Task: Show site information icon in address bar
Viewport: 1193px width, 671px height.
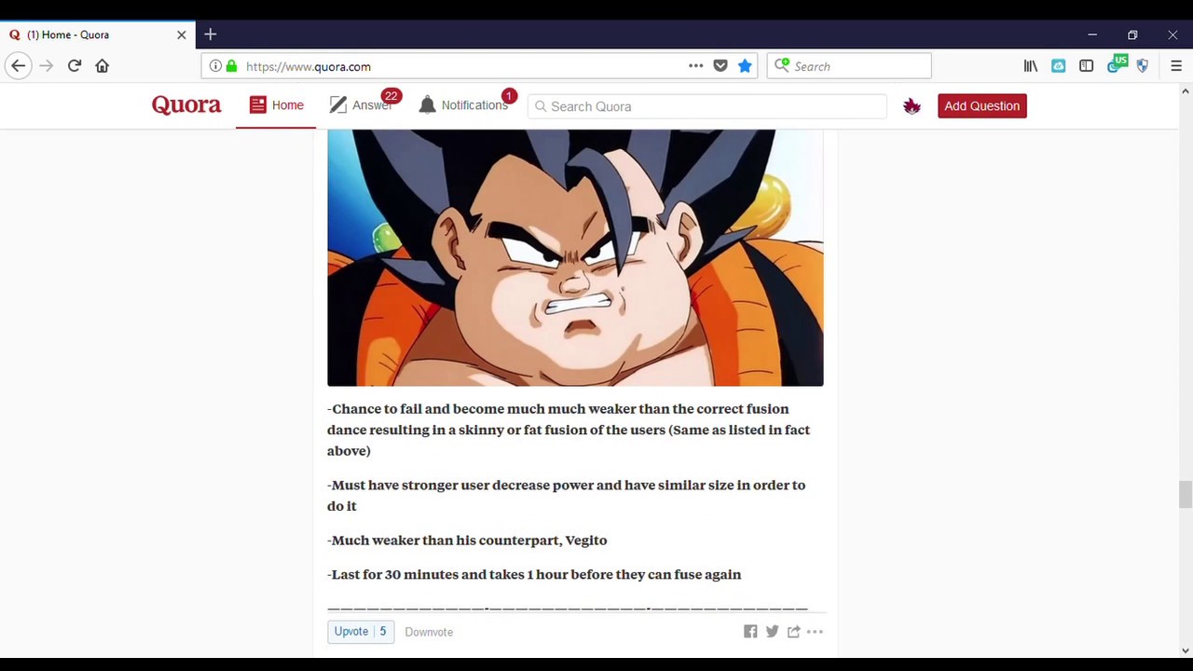Action: tap(215, 66)
